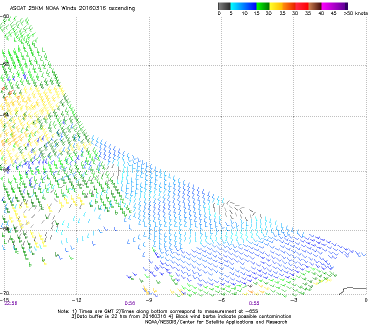Click the -15 longitude axis label
Screen dimensions: 370x325
click(x=4, y=300)
